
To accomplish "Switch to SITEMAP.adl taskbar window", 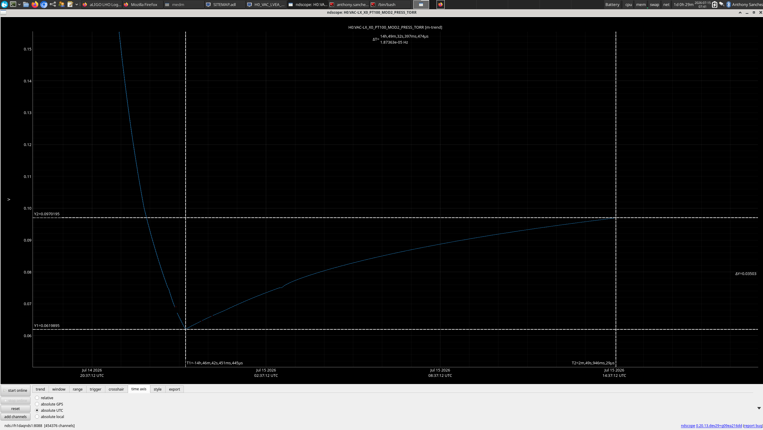I will (x=225, y=4).
